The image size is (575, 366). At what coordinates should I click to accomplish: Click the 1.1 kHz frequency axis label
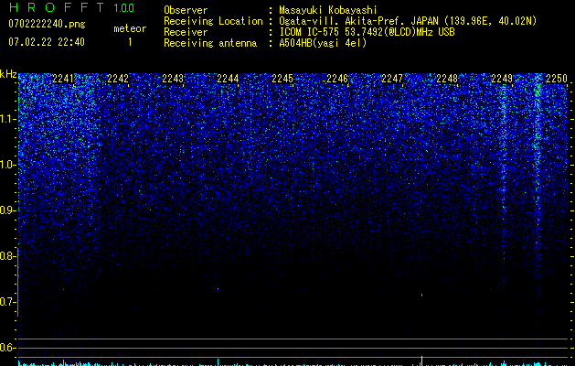(8, 119)
